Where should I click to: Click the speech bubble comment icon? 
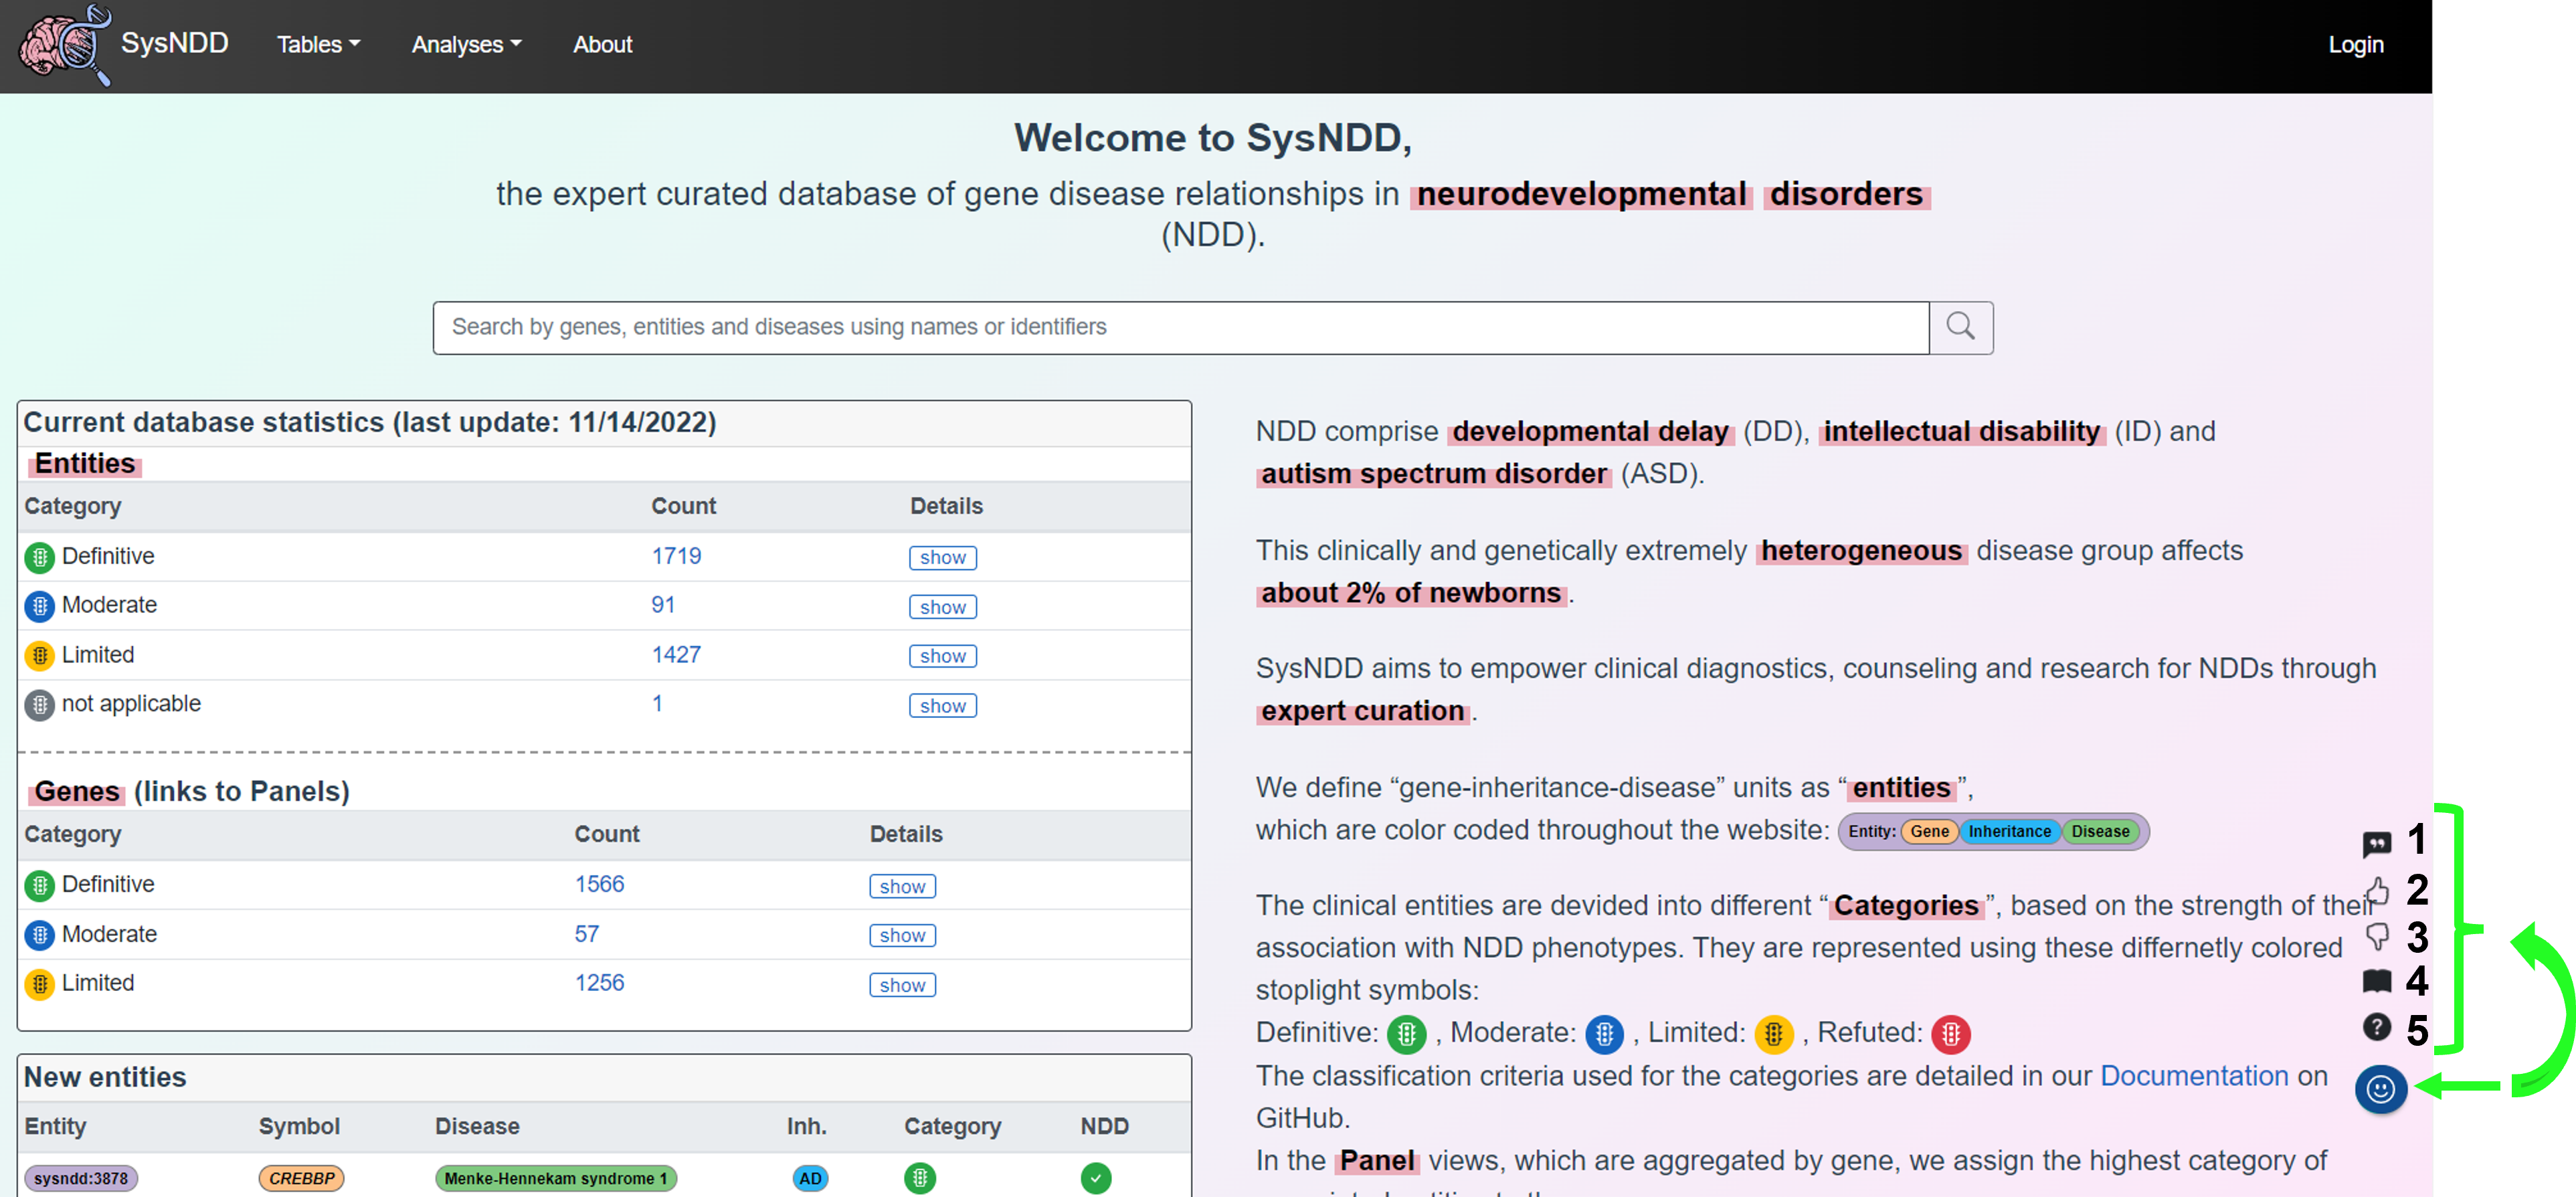click(x=2376, y=844)
